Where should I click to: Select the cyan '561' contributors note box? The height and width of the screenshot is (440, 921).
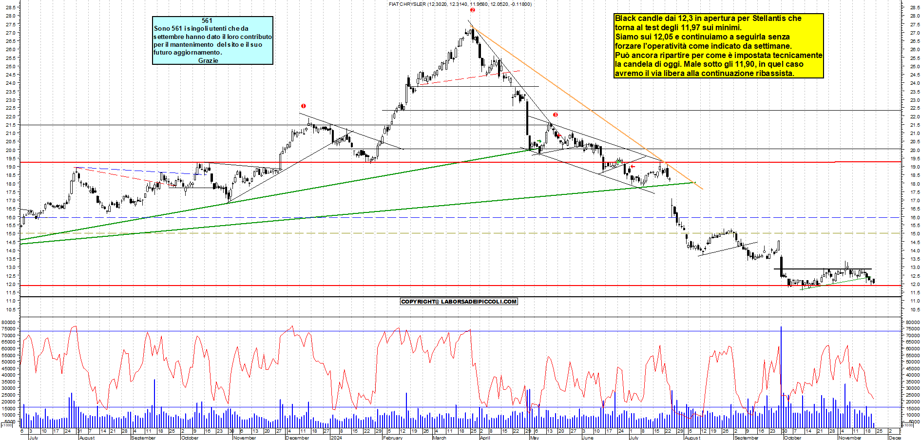[x=212, y=40]
